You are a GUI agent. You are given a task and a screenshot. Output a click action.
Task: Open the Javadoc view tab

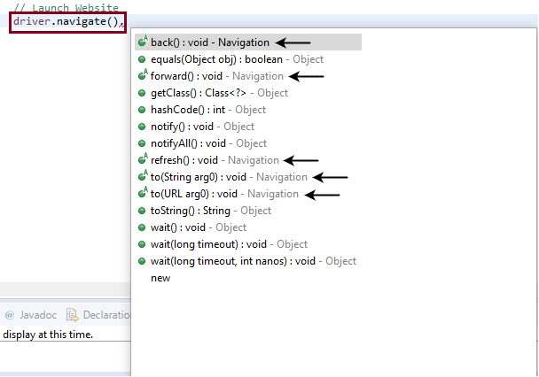[31, 315]
